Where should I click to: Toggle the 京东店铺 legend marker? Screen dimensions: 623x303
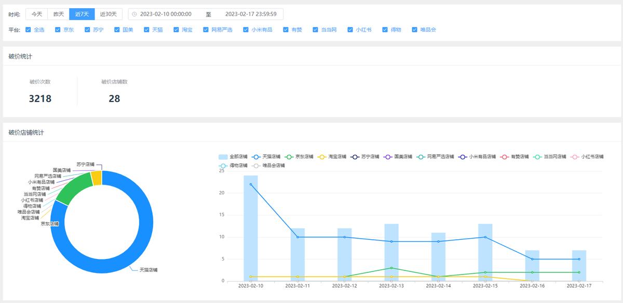[x=289, y=156]
